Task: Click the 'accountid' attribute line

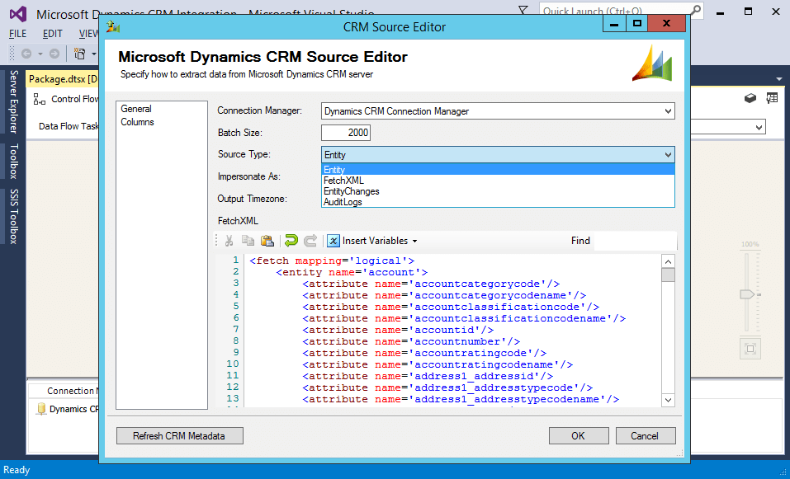Action: [398, 330]
